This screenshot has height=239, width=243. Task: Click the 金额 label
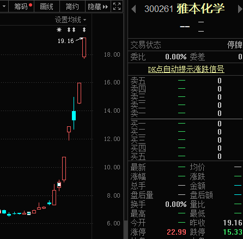197,186
